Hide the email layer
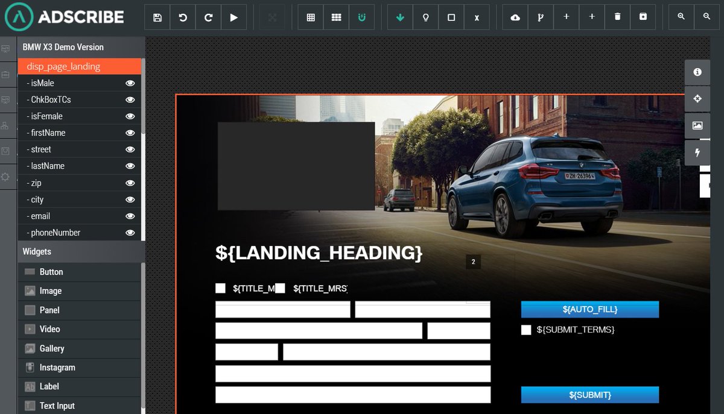 (130, 216)
